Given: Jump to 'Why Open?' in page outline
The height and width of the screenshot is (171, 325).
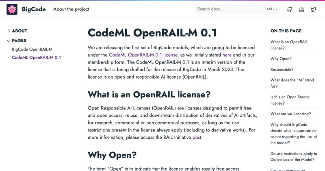Looking at the screenshot, I should 281,59.
